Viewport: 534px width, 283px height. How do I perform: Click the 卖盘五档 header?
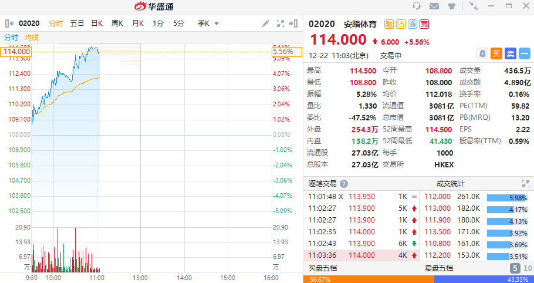(x=439, y=268)
